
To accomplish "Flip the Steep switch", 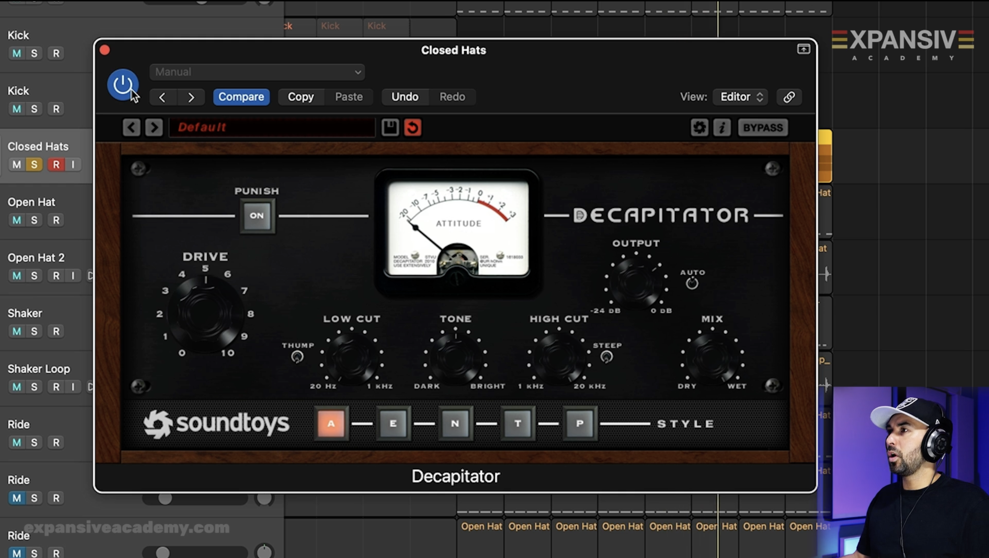I will pos(606,357).
